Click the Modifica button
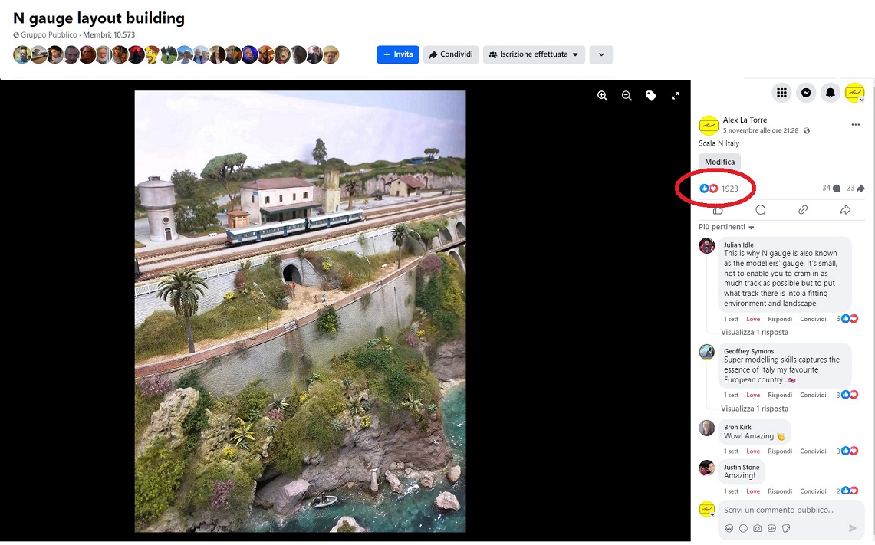This screenshot has height=545, width=875. coord(719,162)
